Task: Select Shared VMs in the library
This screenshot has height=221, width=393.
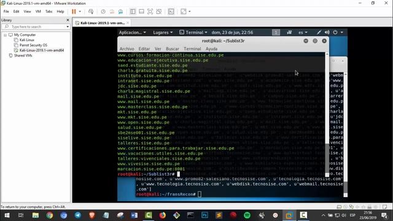Action: (x=23, y=55)
